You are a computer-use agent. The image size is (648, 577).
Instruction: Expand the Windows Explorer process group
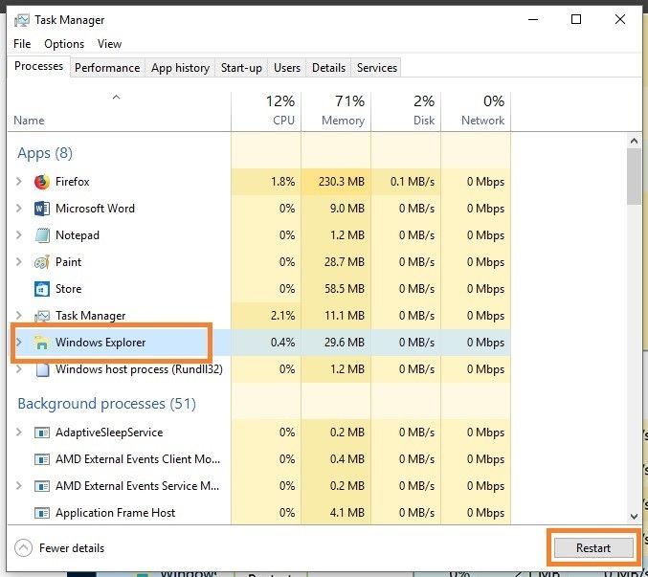(18, 342)
